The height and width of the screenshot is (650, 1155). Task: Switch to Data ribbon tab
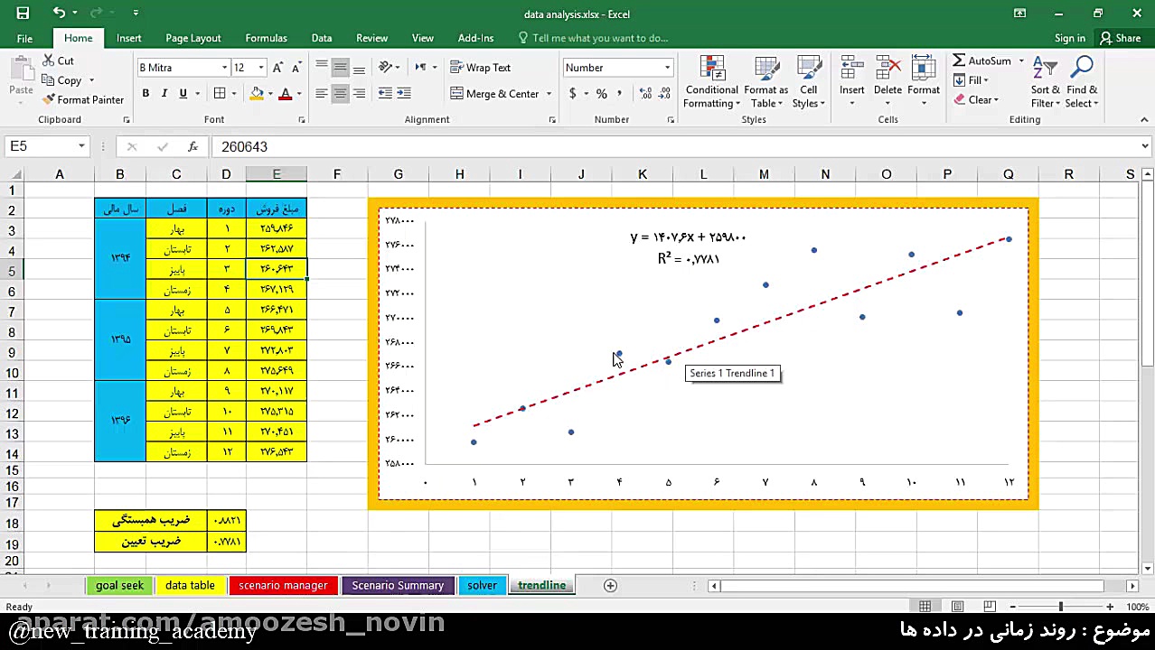coord(322,38)
